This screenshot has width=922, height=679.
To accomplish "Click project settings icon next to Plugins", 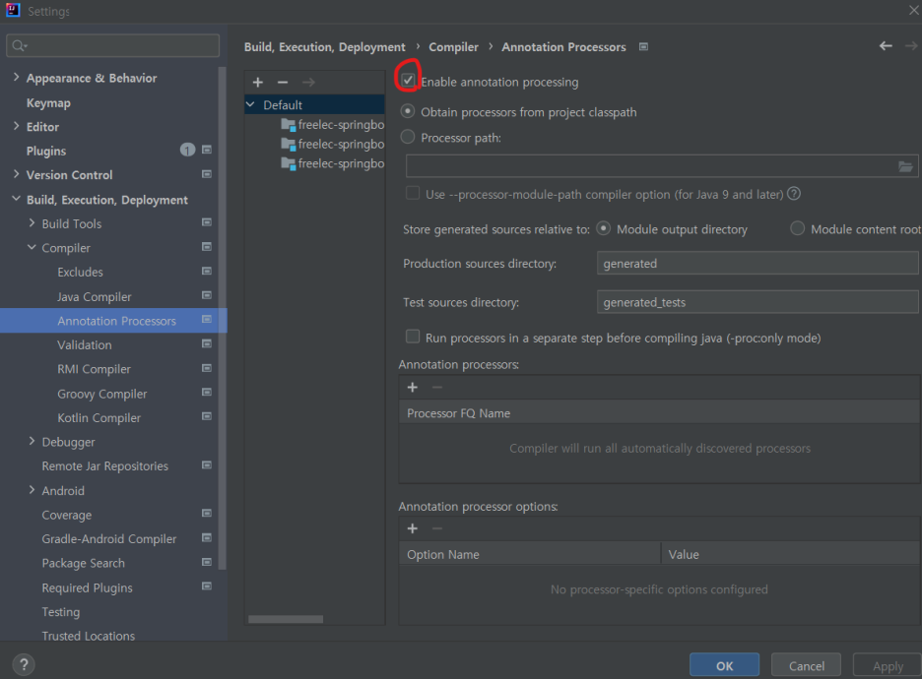I will pos(207,150).
